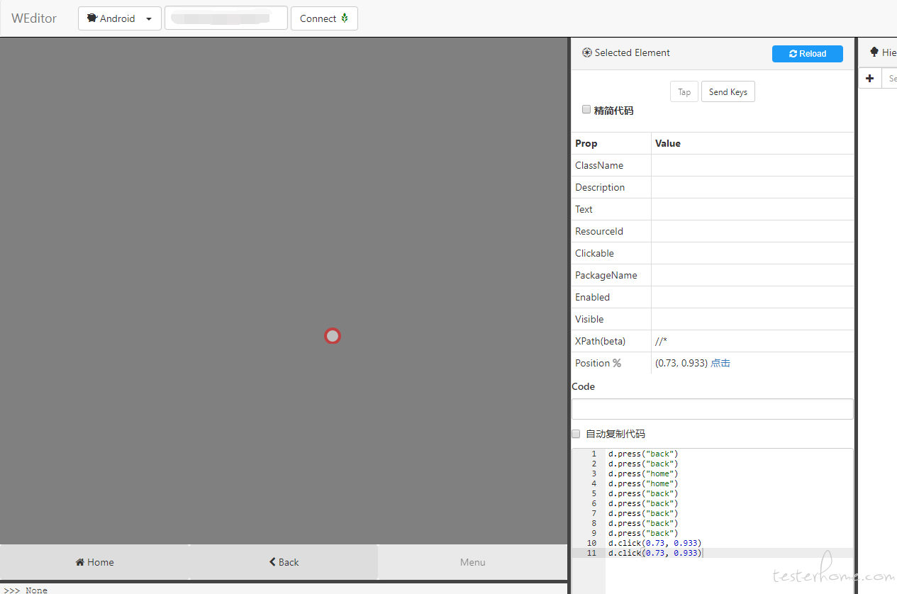Click the Code input field
Screen dimensions: 897x594
[713, 409]
